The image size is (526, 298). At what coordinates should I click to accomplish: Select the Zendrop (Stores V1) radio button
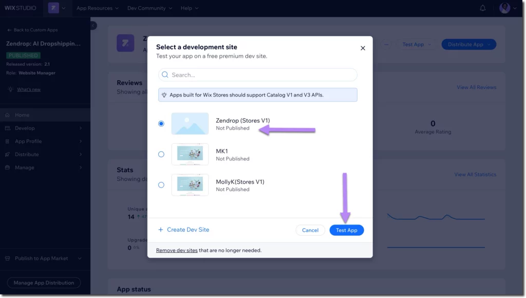(x=161, y=123)
